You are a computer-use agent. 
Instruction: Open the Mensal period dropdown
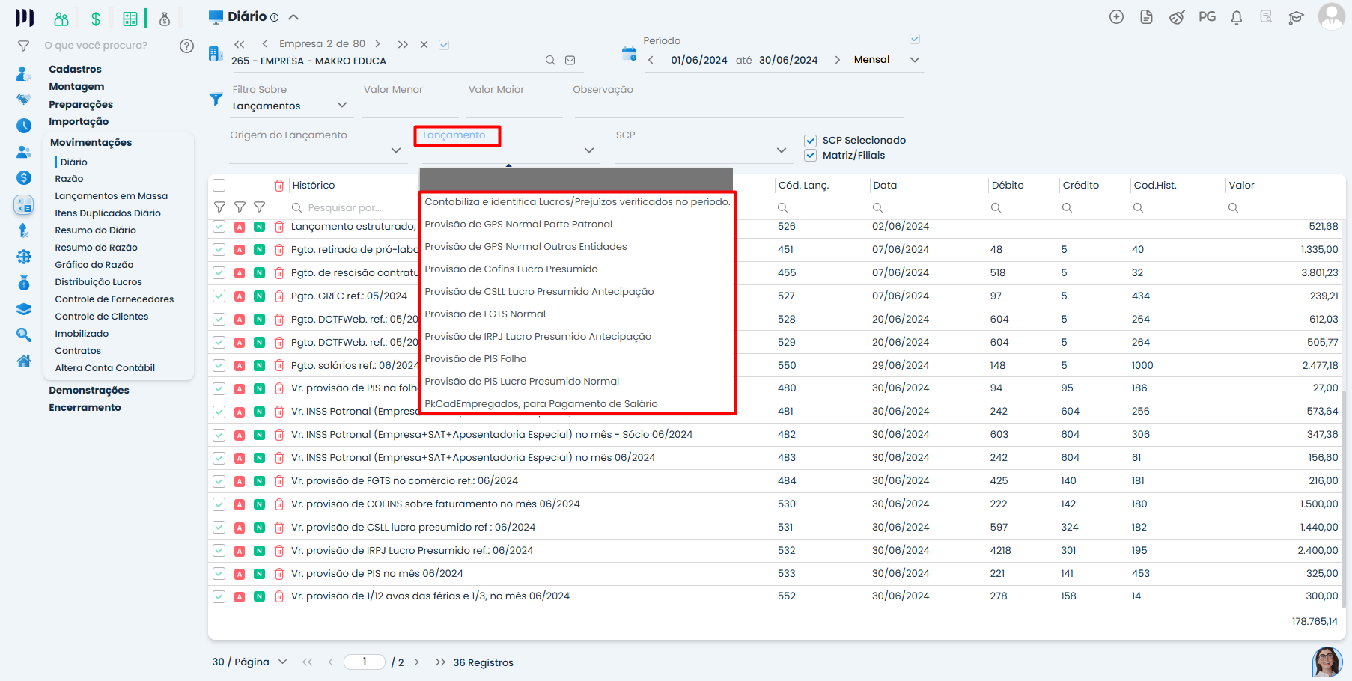tap(914, 60)
